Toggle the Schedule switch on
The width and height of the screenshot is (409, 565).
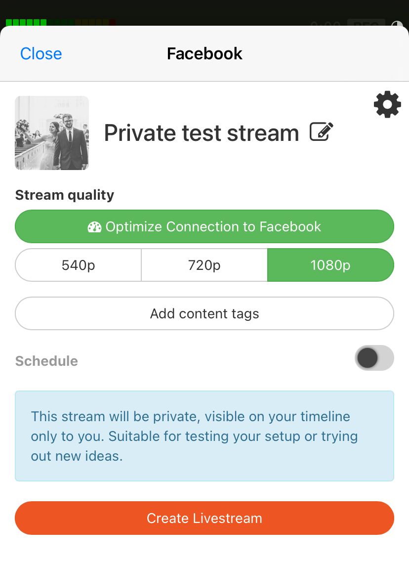[x=374, y=358]
